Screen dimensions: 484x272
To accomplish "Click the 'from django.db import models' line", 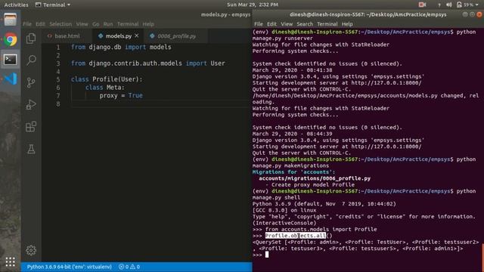I will pos(121,47).
